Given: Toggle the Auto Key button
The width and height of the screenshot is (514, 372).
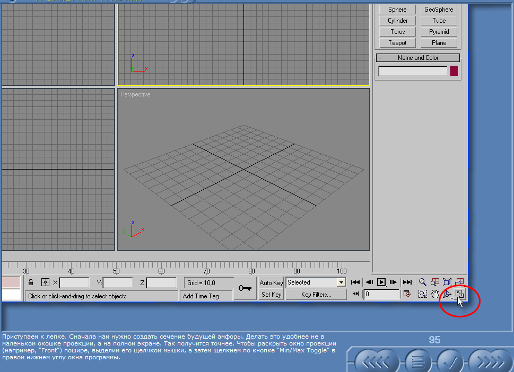Looking at the screenshot, I should (271, 282).
